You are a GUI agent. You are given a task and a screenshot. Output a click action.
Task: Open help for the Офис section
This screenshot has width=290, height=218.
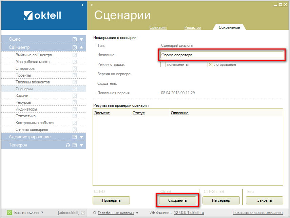click(75, 39)
